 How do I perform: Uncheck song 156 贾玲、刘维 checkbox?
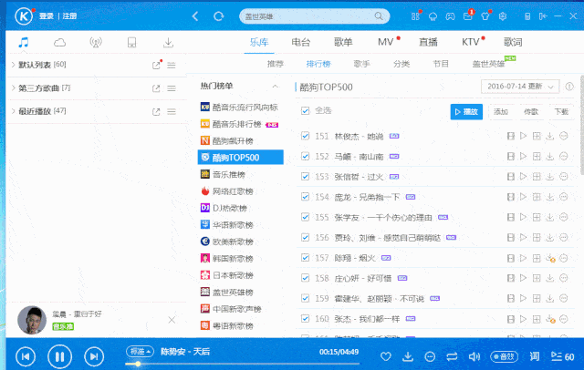[305, 237]
